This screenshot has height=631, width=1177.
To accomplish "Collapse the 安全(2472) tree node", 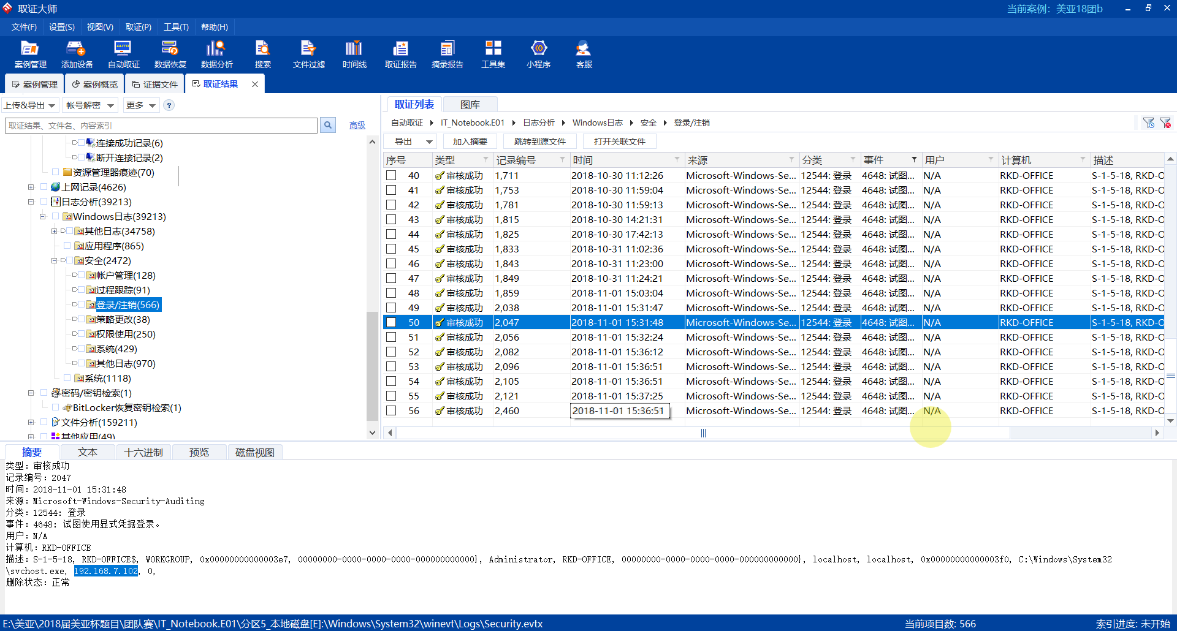I will coord(54,260).
